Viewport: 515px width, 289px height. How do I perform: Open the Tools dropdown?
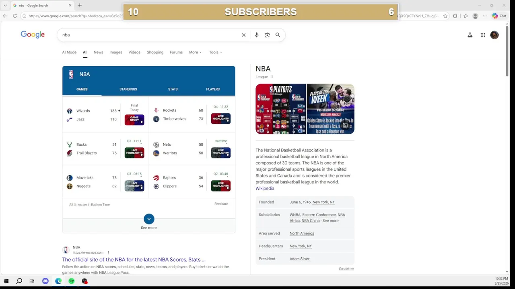(215, 52)
